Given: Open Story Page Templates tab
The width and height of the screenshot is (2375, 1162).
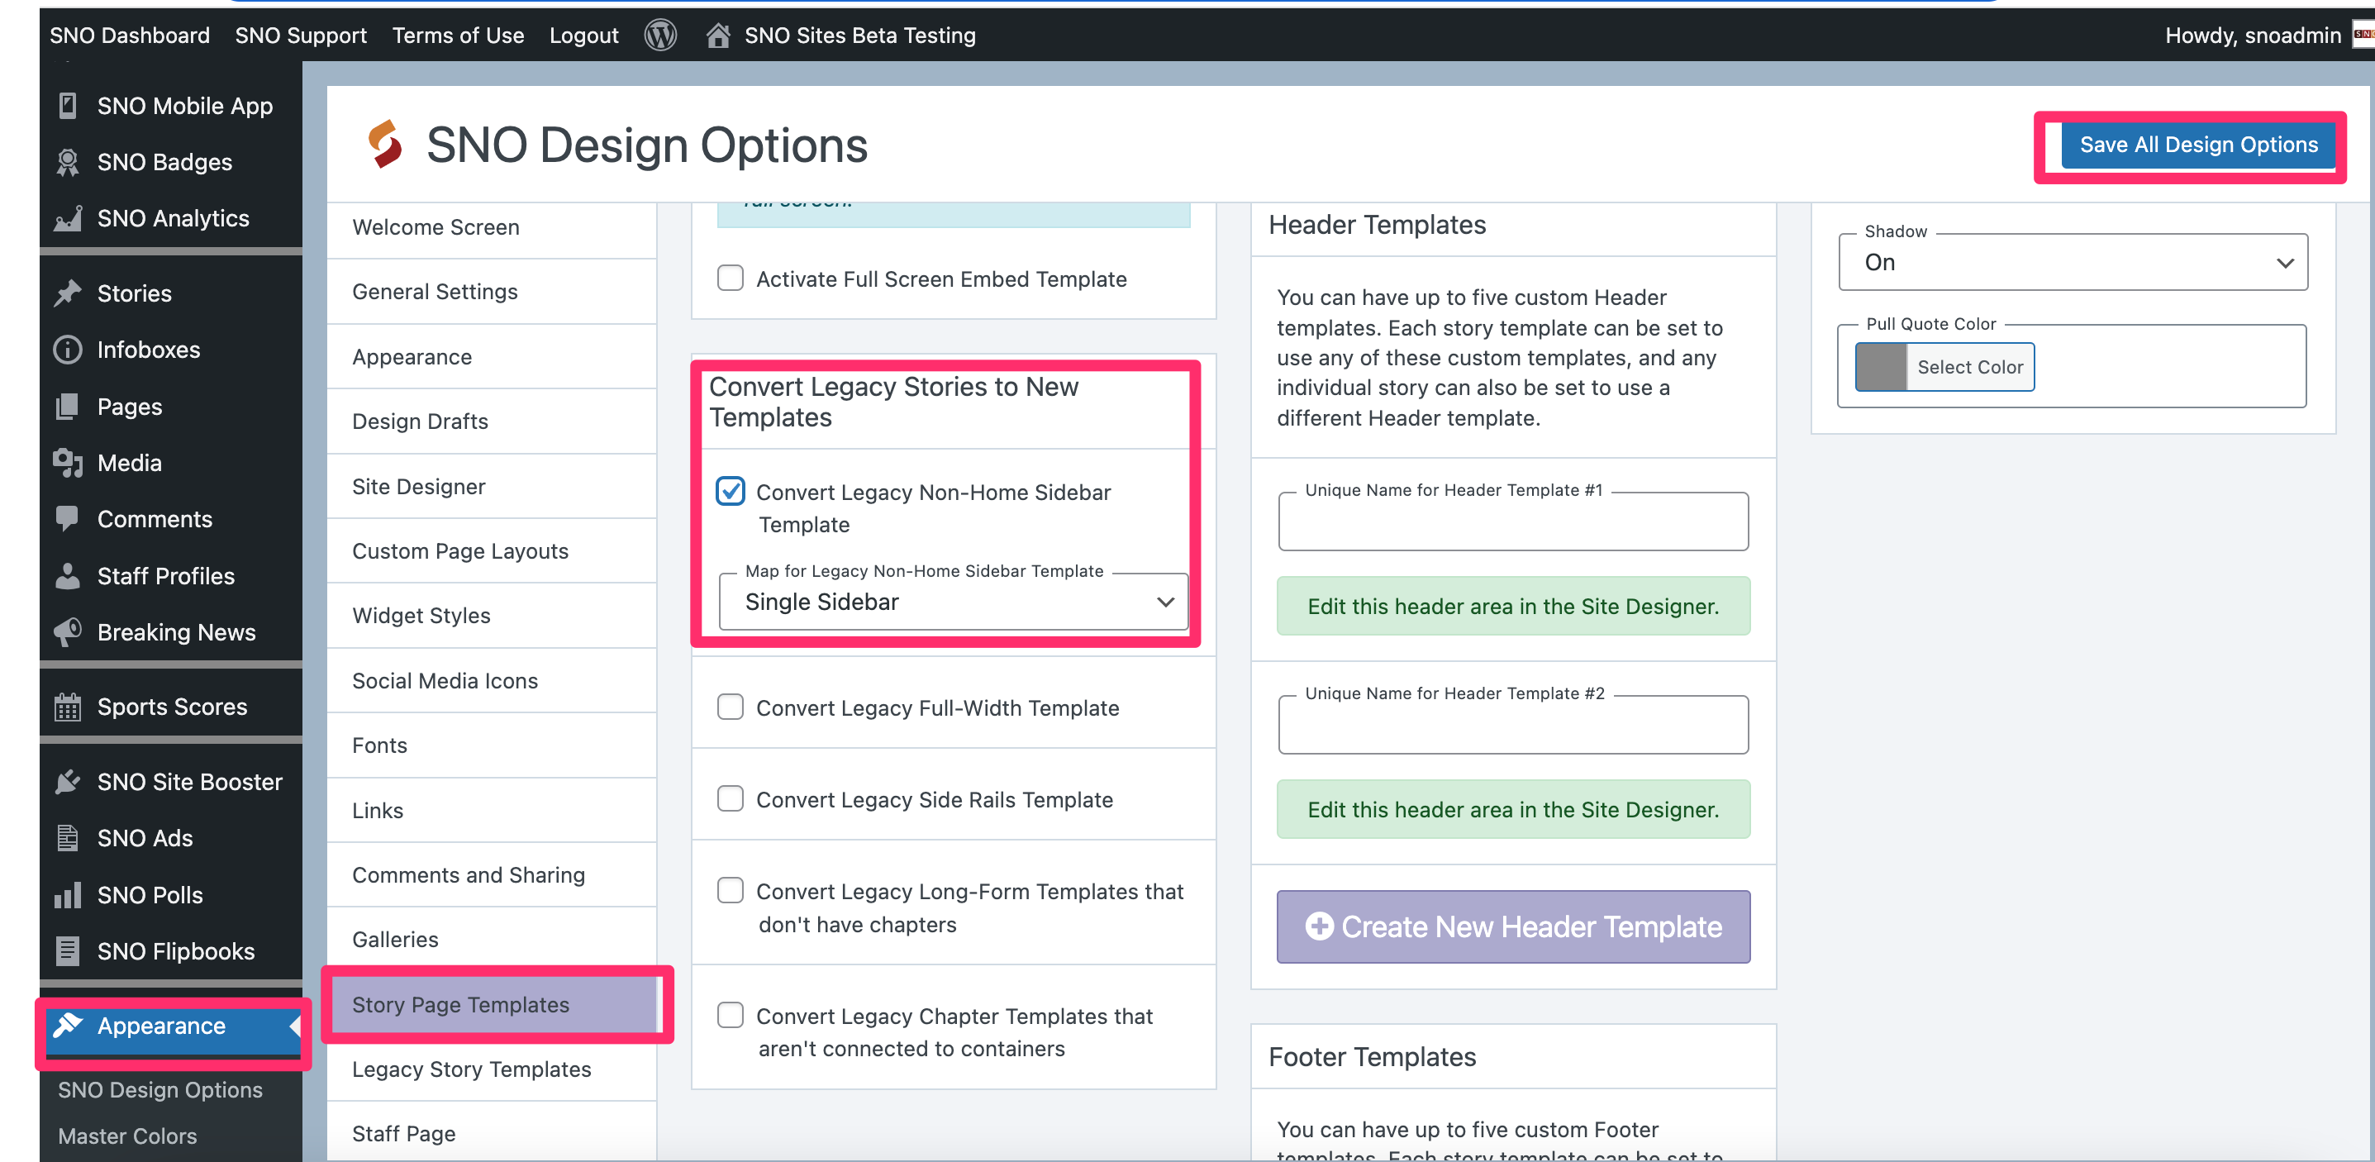Looking at the screenshot, I should (461, 1004).
